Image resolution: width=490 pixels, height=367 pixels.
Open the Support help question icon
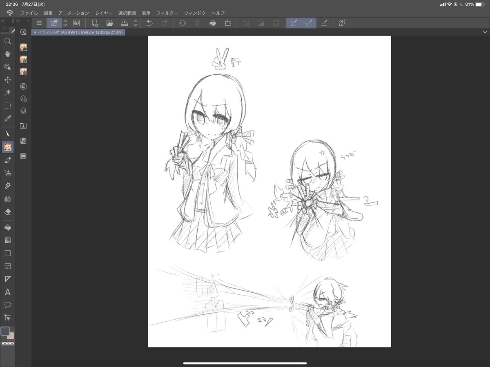tap(342, 23)
